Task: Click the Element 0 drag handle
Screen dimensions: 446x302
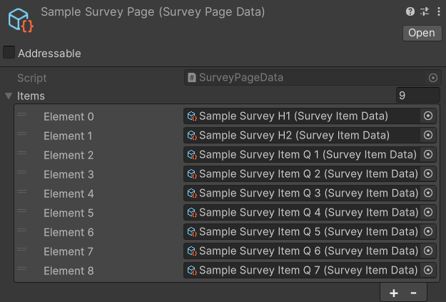Action: click(x=22, y=115)
